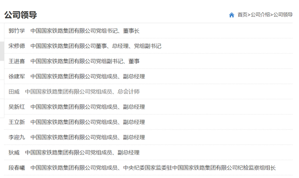The image size is (299, 178).
Task: Open the 段春曦 纪检监察组组长 entry
Action: 142,168
